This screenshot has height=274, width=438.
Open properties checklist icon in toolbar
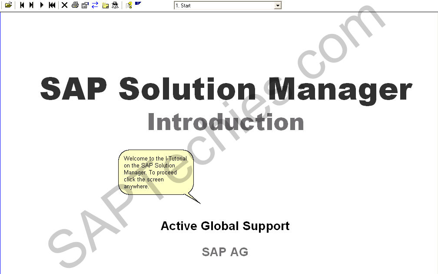85,5
